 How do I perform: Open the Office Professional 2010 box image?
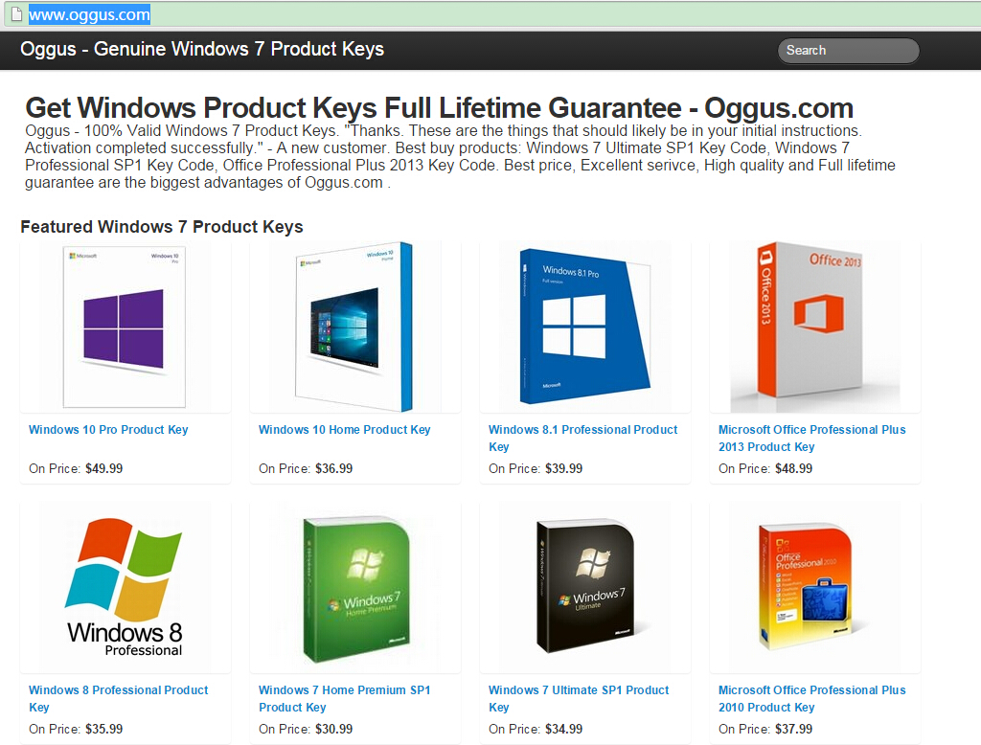[805, 587]
